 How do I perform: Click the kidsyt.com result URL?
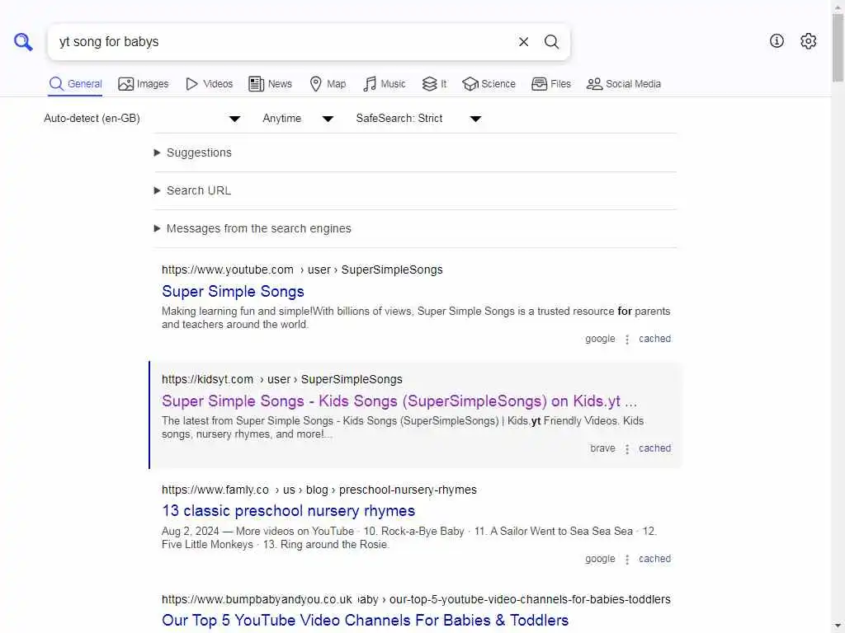click(282, 379)
